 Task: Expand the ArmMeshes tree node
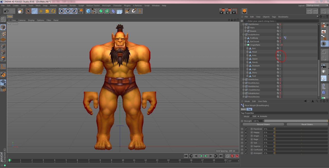point(243,80)
